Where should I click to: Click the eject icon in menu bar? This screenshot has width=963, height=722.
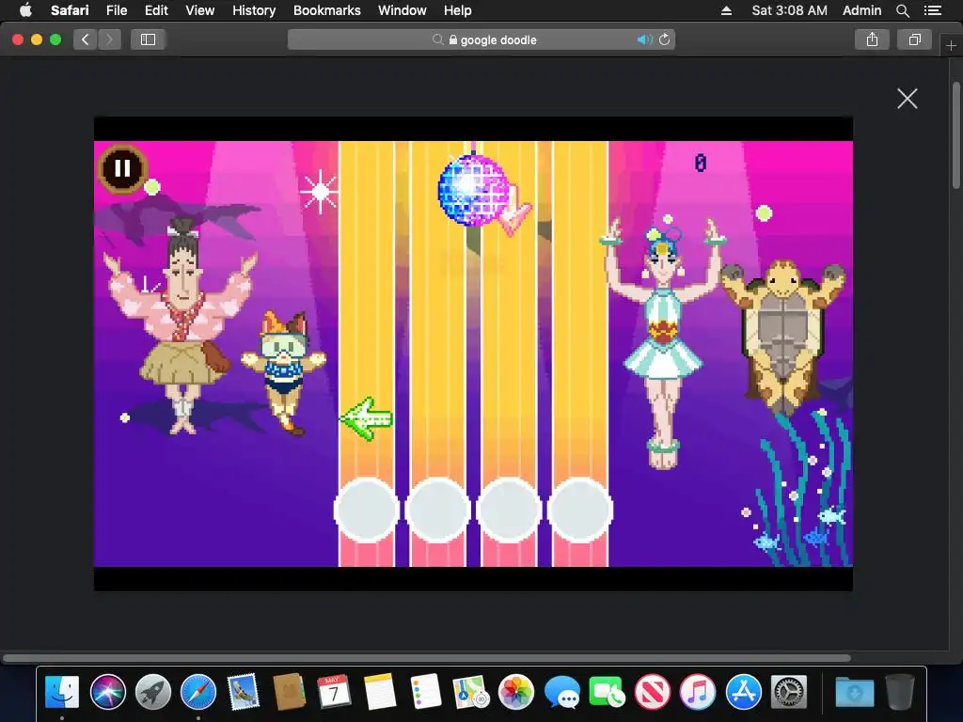point(726,10)
